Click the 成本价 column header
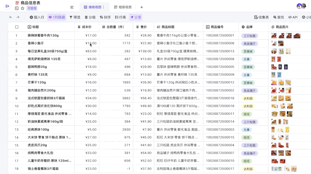Screen dimensions: 311x174 click(87, 27)
